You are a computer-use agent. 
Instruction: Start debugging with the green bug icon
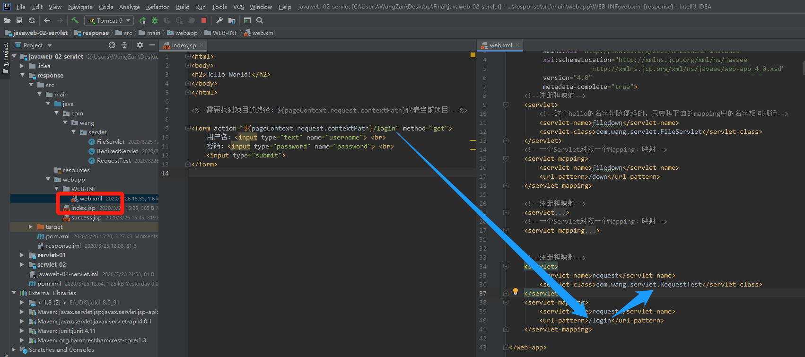(155, 20)
